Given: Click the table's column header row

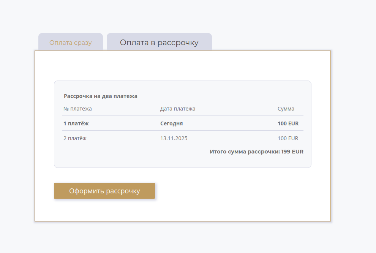Looking at the screenshot, I should (x=228, y=109).
